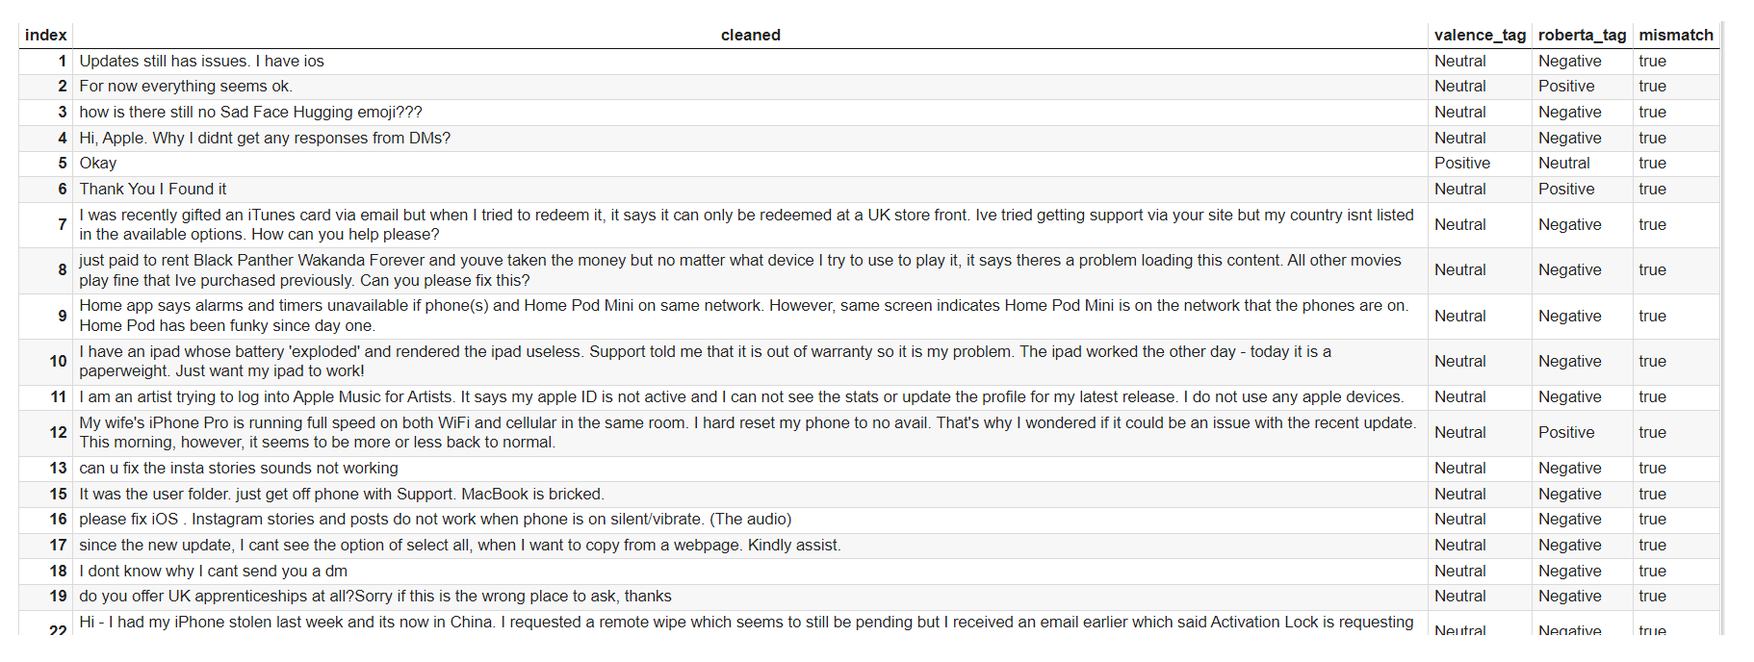Click the 'index' column header
Viewport: 1754px width, 662px height.
(x=45, y=36)
